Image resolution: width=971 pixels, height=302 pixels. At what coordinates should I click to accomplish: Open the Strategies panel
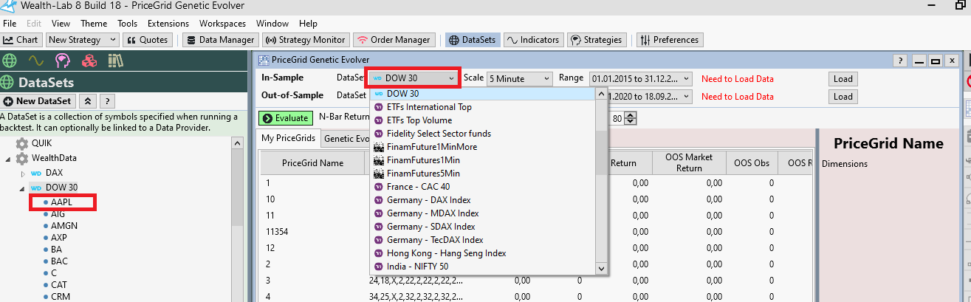pos(597,40)
